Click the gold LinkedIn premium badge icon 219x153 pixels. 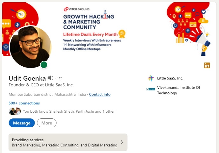[x=207, y=65]
